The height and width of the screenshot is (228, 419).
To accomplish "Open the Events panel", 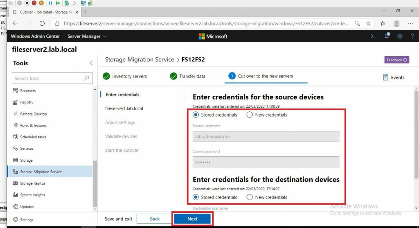I will (x=394, y=77).
